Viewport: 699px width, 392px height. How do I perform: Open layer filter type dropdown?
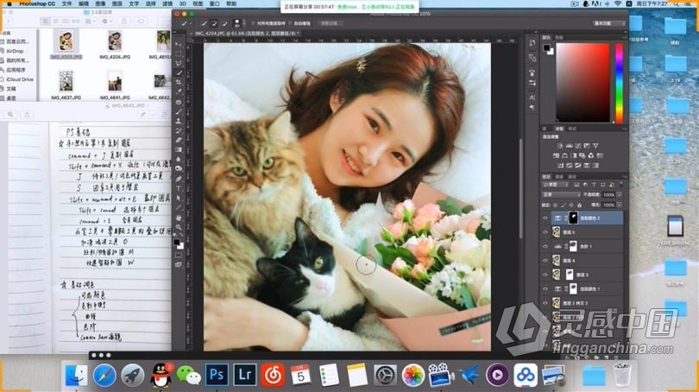tap(555, 185)
